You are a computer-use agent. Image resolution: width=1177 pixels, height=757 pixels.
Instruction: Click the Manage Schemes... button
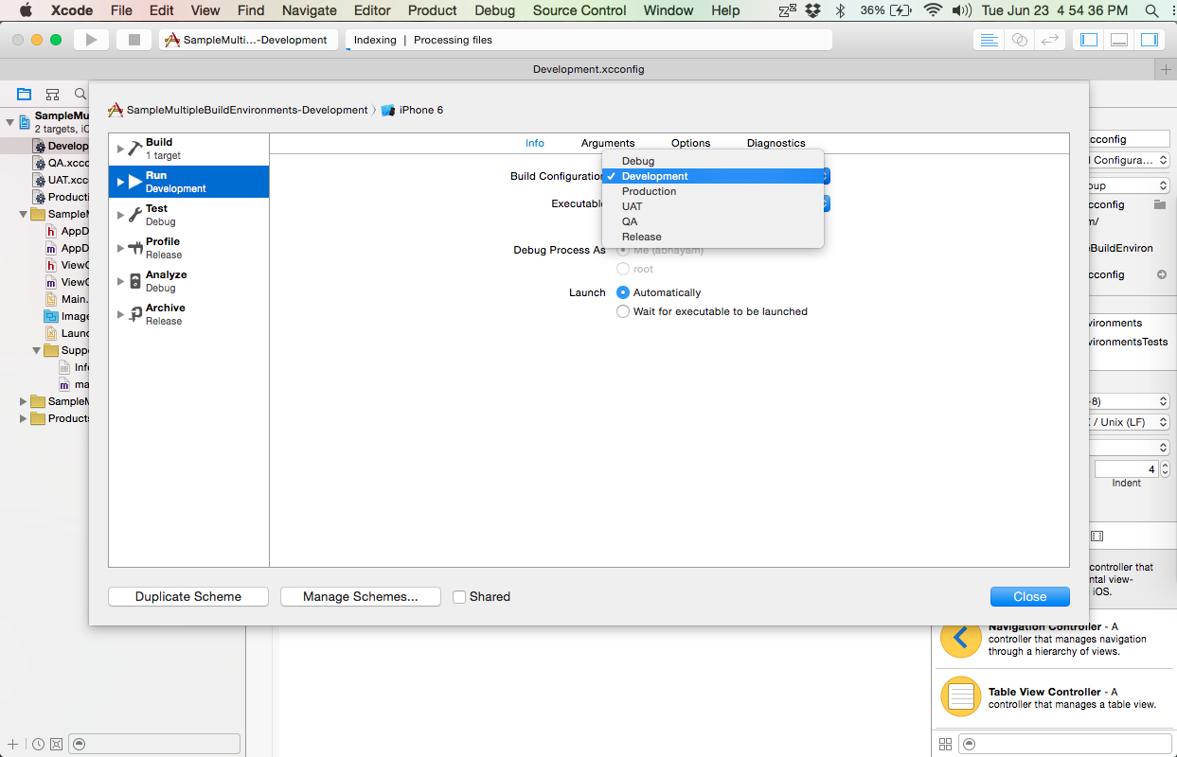pos(361,597)
